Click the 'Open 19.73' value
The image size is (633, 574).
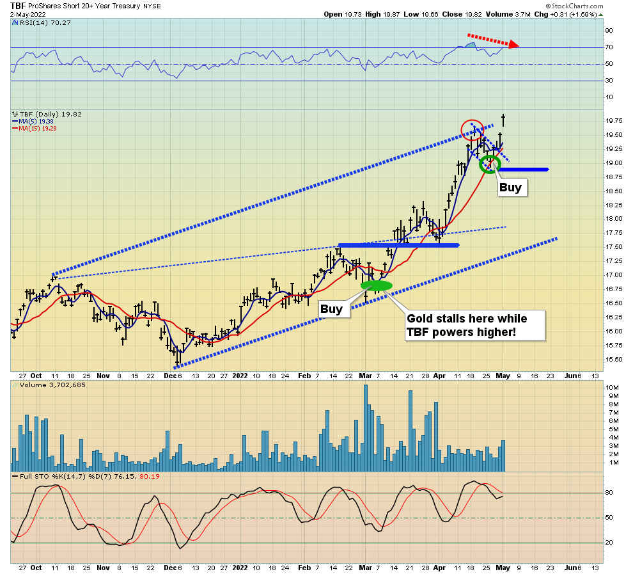point(343,14)
